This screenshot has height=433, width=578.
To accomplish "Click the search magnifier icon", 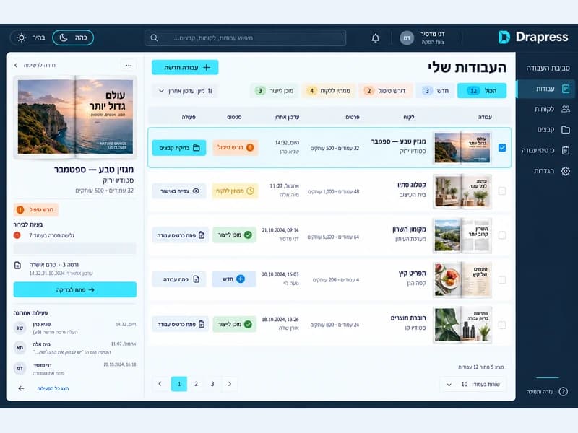I will tap(154, 38).
